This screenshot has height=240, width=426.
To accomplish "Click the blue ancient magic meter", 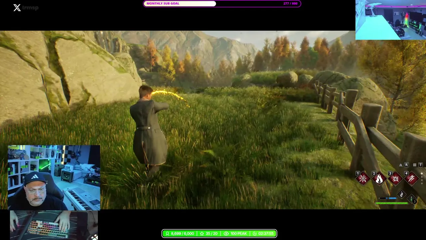I will [388, 198].
